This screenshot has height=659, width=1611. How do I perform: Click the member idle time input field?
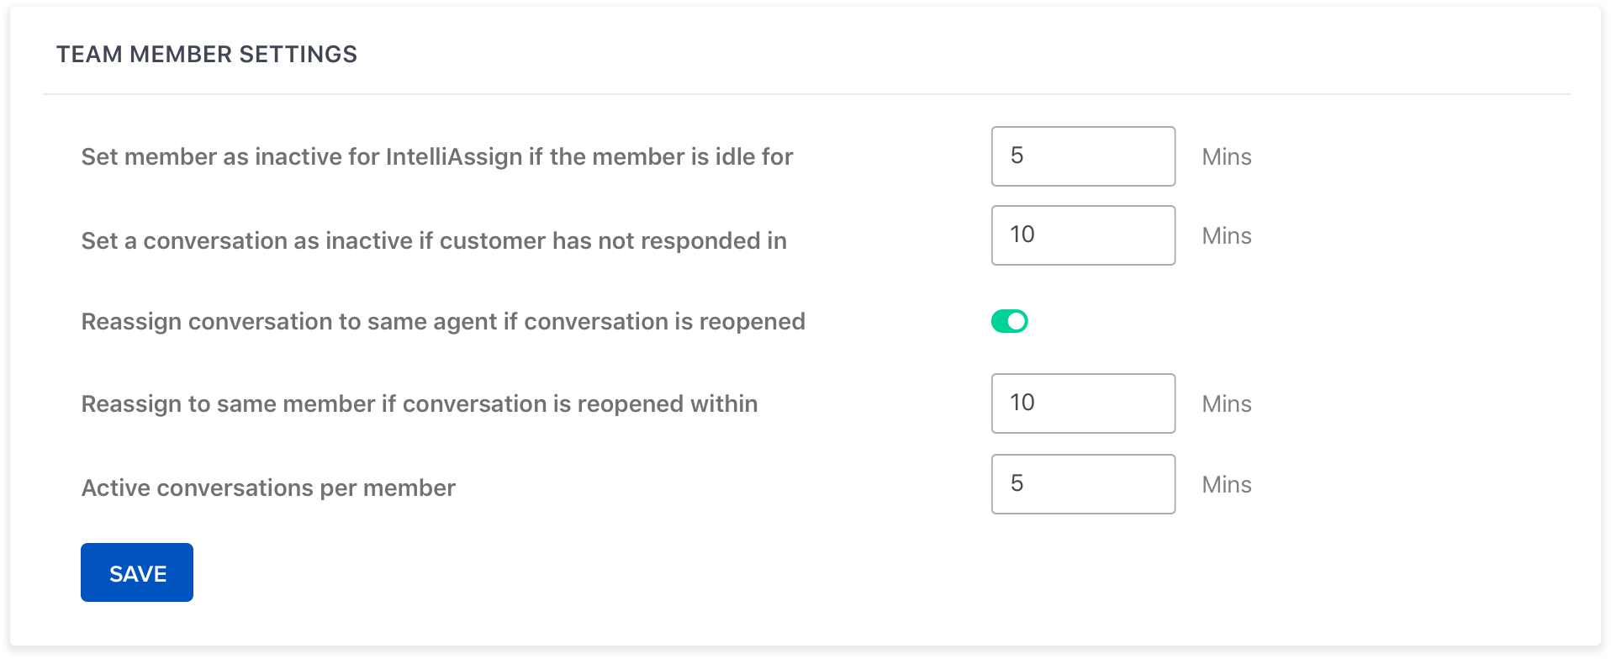tap(1083, 156)
